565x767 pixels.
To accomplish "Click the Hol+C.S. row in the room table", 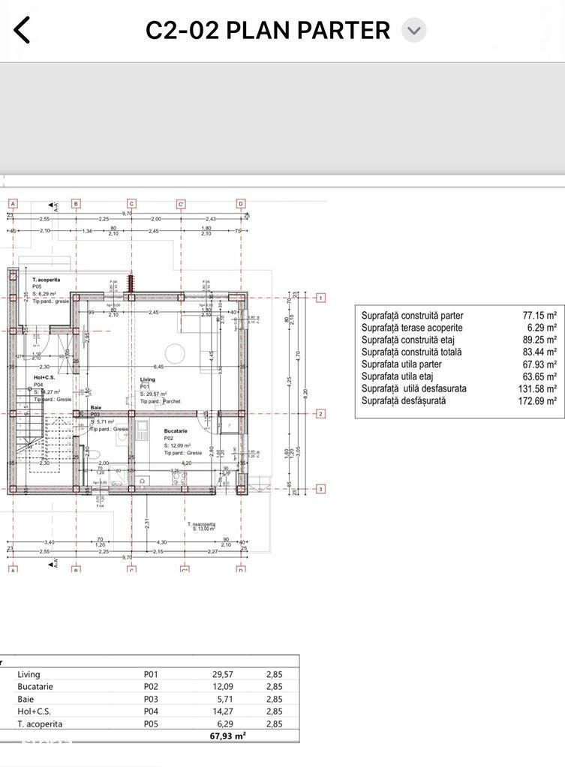I will [x=150, y=712].
